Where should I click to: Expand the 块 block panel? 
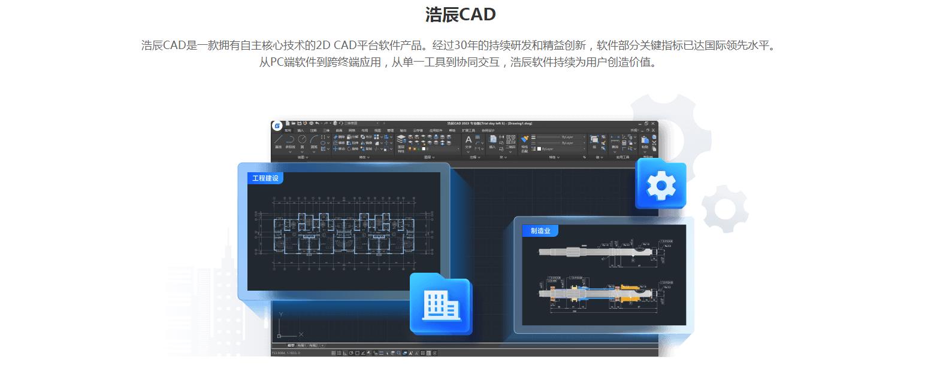tap(503, 157)
